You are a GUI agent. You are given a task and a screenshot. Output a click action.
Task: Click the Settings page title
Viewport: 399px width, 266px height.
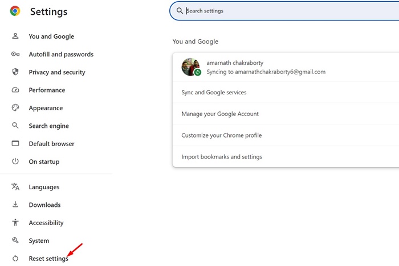tap(49, 11)
